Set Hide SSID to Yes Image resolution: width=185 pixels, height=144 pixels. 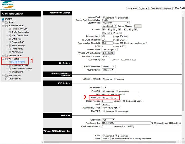coord(104,98)
